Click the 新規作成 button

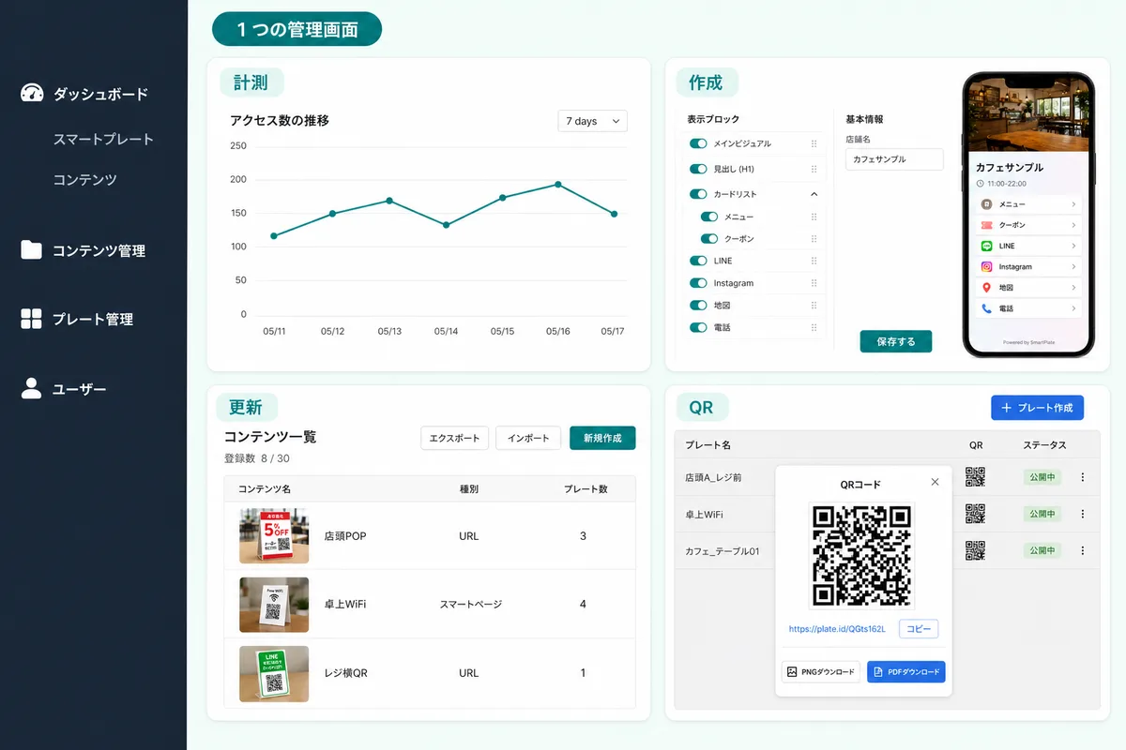point(602,438)
